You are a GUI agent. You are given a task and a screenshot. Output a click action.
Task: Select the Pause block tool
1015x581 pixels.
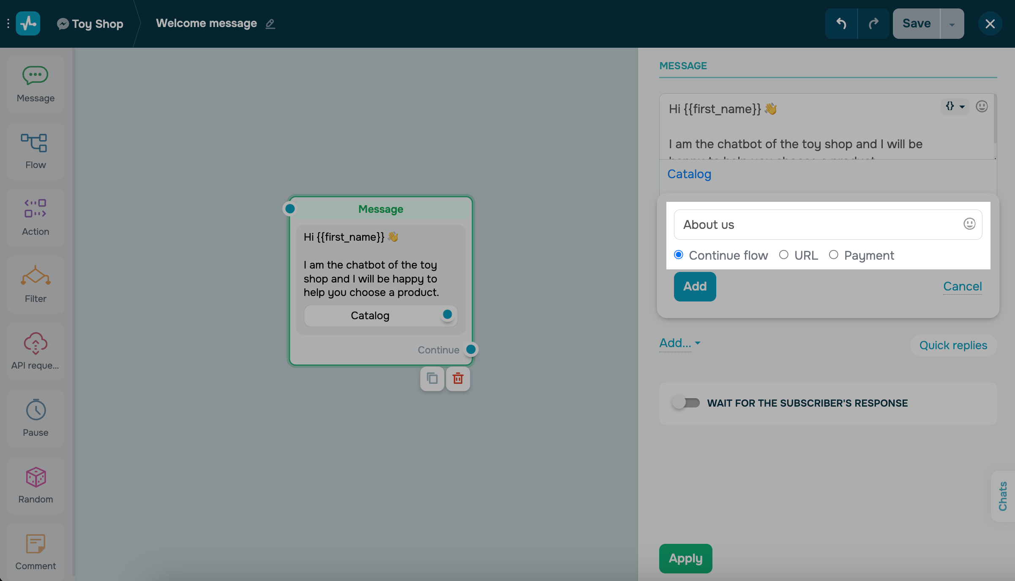[35, 418]
